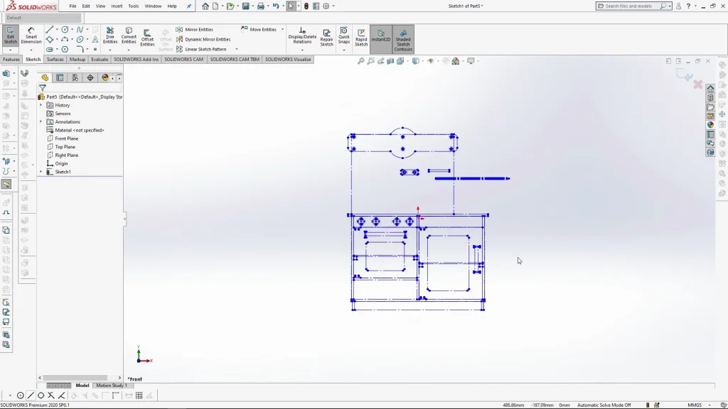
Task: Activate the Trim Entities tool
Action: click(x=110, y=37)
